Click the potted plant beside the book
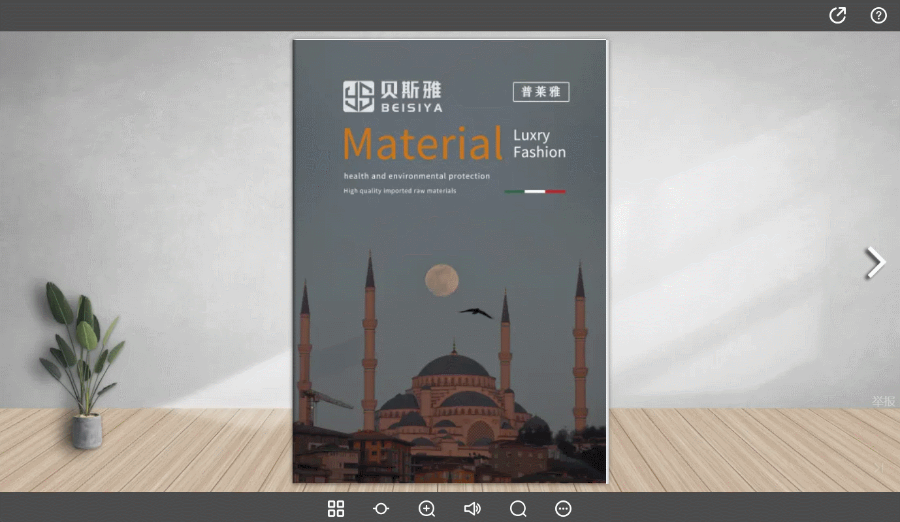Viewport: 900px width, 522px height. [82, 366]
